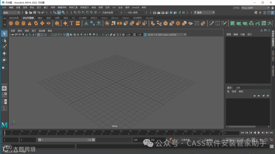
Task: Switch to the 曲线/曲面 shelf tab
Action: (14, 18)
